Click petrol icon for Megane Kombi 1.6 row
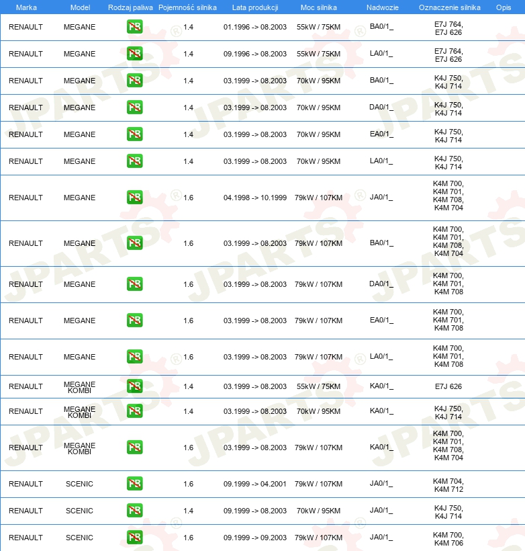525x551 pixels. [135, 448]
